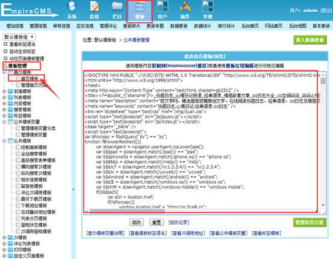Click the EmpireCMS logo

point(30,10)
